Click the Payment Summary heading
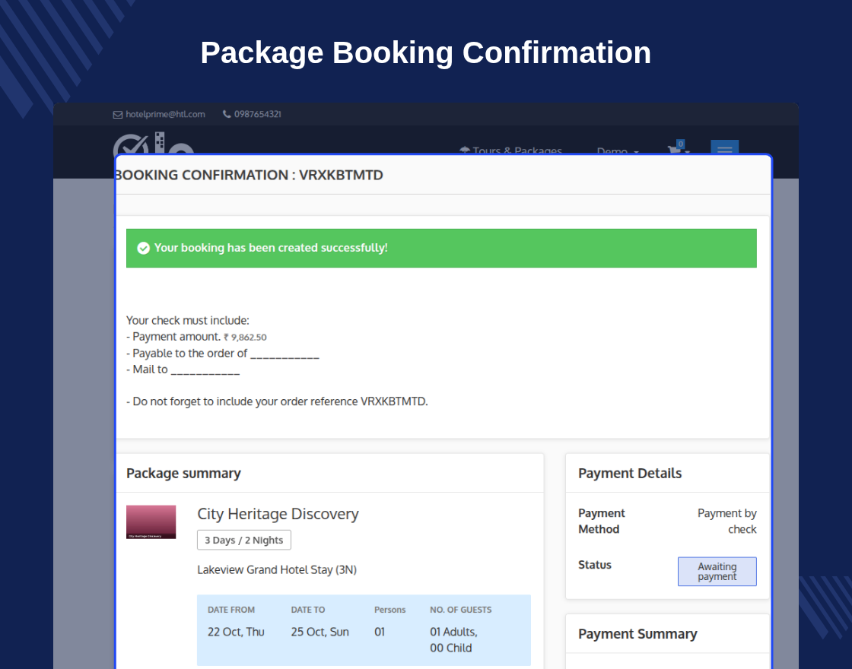Image resolution: width=852 pixels, height=669 pixels. pos(637,634)
